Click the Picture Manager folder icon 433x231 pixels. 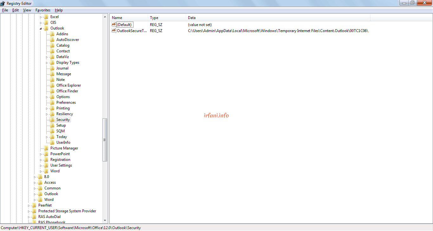[46, 148]
